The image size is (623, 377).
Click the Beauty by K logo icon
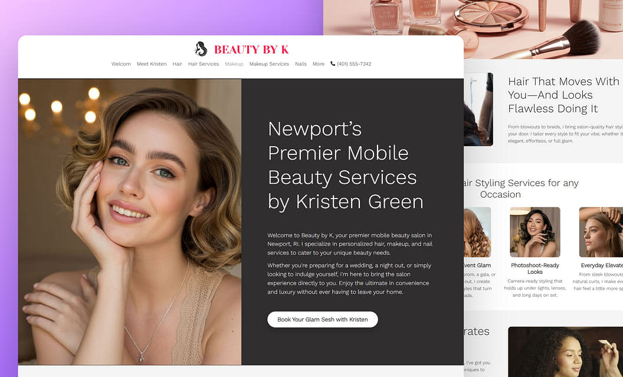(201, 49)
